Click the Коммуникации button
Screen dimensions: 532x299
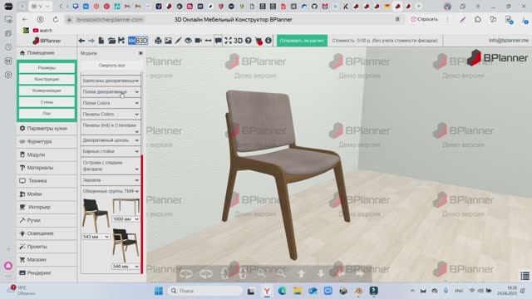pos(47,91)
